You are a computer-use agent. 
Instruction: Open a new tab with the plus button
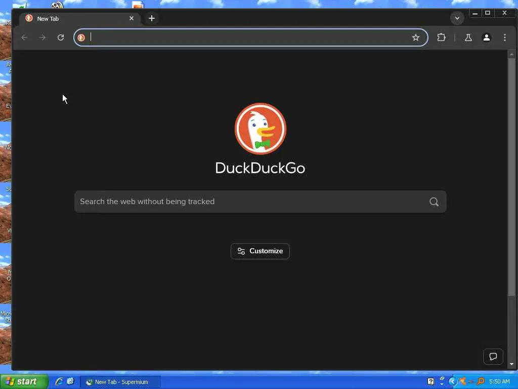pos(152,18)
